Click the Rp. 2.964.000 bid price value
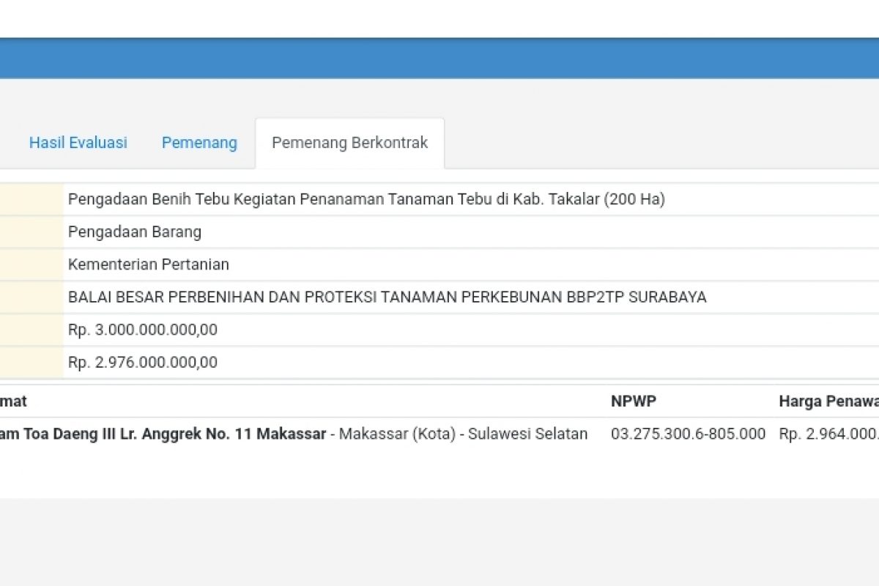Screen dimensions: 879x586 (x=828, y=434)
